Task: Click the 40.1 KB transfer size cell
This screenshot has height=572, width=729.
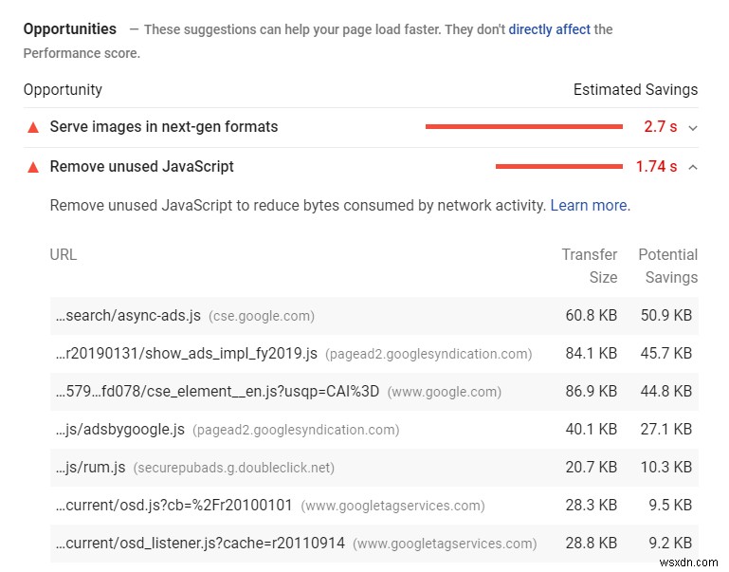Action: (591, 429)
